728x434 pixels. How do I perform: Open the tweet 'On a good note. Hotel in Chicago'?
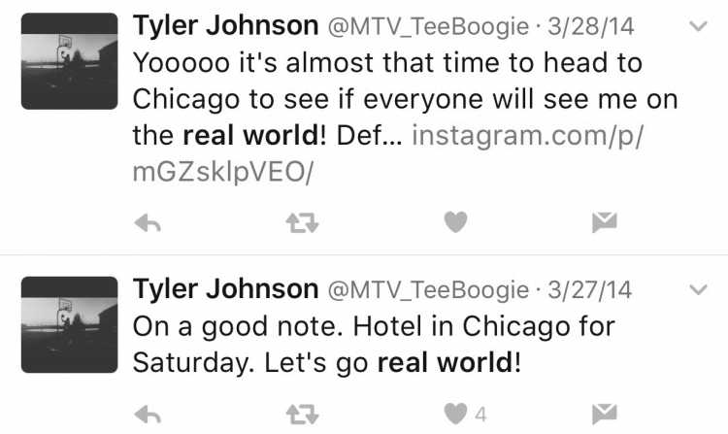pos(374,345)
